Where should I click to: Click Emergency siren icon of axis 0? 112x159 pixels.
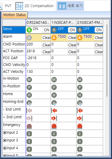29,126
